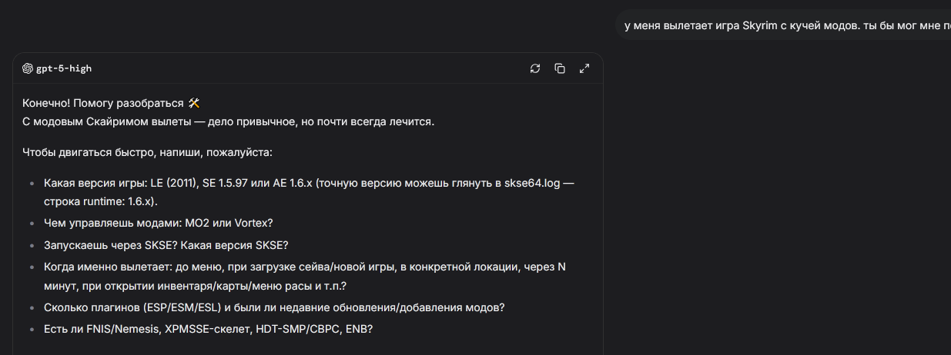Expand the response to fullscreen

[584, 68]
